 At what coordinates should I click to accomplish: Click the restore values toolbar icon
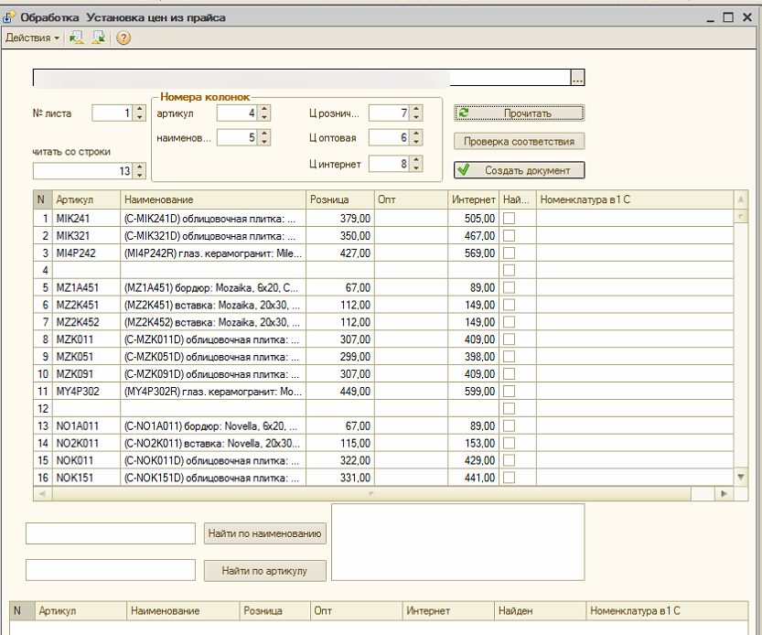[x=76, y=38]
